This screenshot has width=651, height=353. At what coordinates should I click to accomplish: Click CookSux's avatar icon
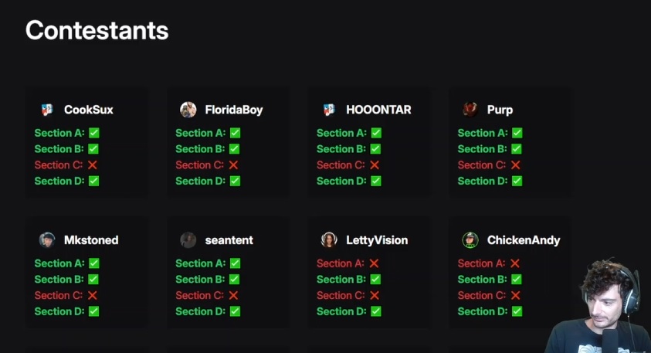coord(47,110)
